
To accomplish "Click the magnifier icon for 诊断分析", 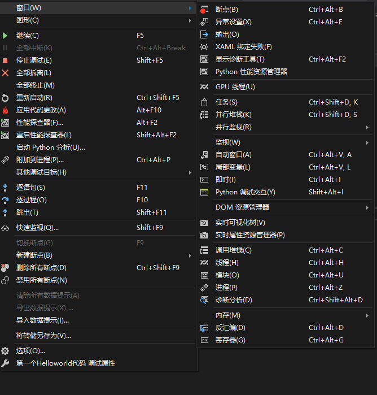I will coord(204,300).
